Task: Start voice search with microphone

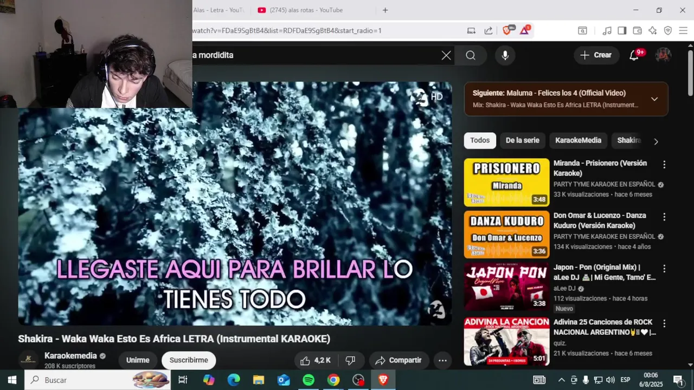Action: tap(505, 55)
